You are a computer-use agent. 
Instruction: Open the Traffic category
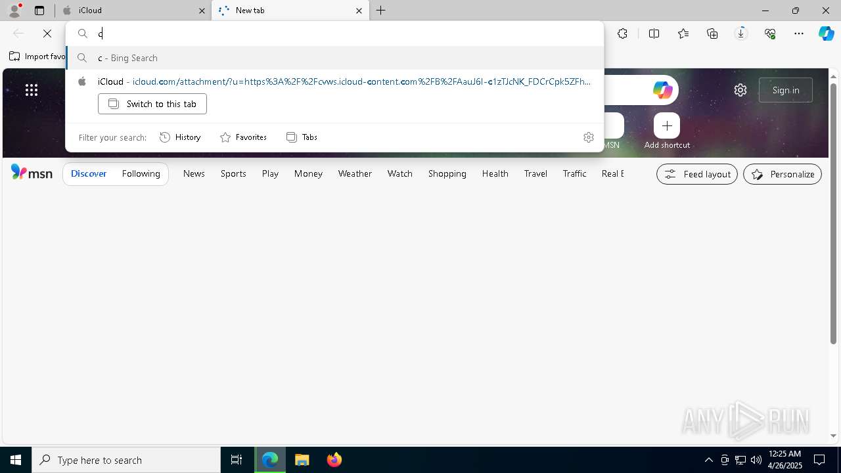[574, 173]
